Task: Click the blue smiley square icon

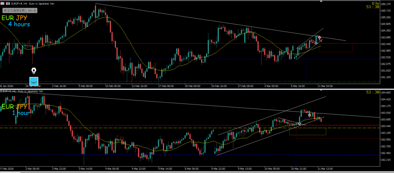Action: coord(34,81)
